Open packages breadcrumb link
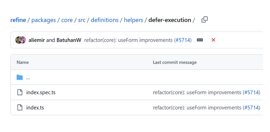 click(44, 20)
